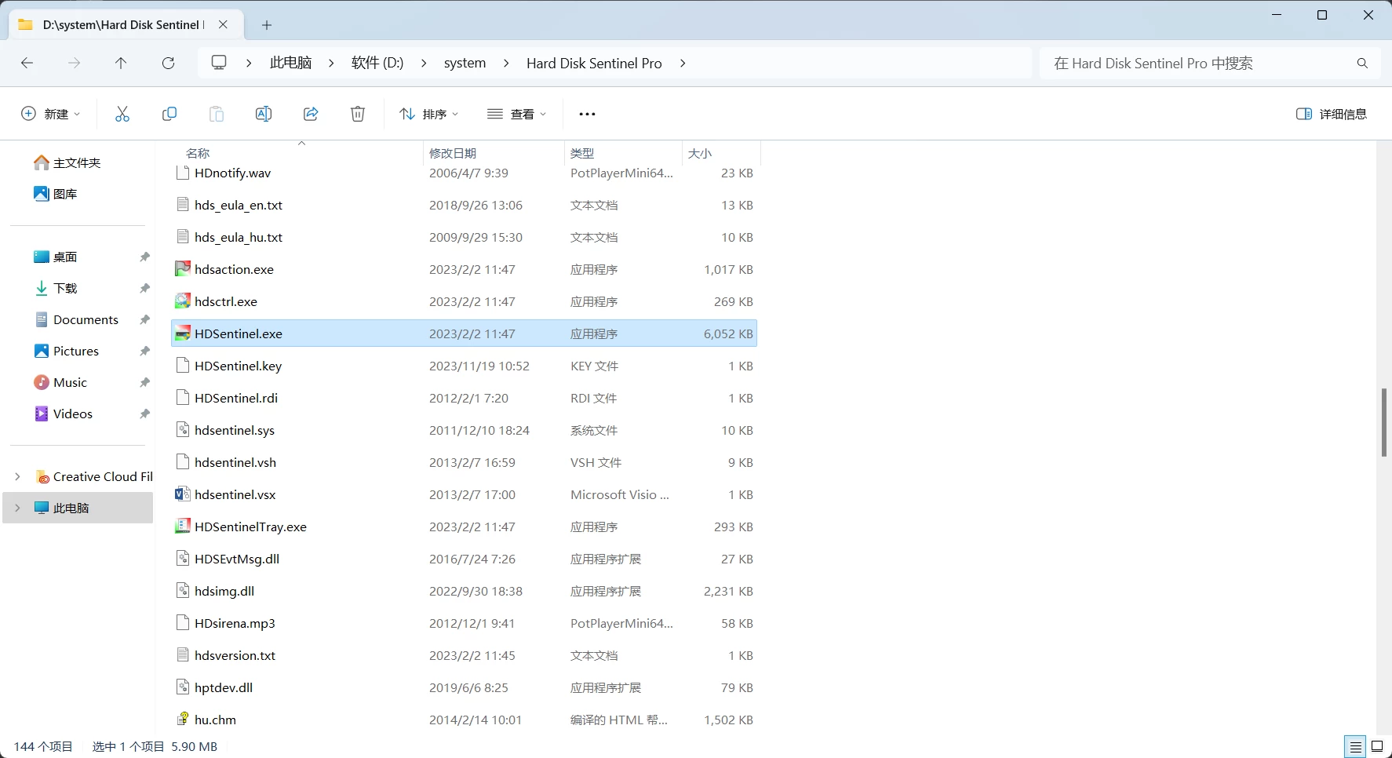The height and width of the screenshot is (758, 1392).
Task: Click system in the breadcrumb path
Action: [x=465, y=63]
